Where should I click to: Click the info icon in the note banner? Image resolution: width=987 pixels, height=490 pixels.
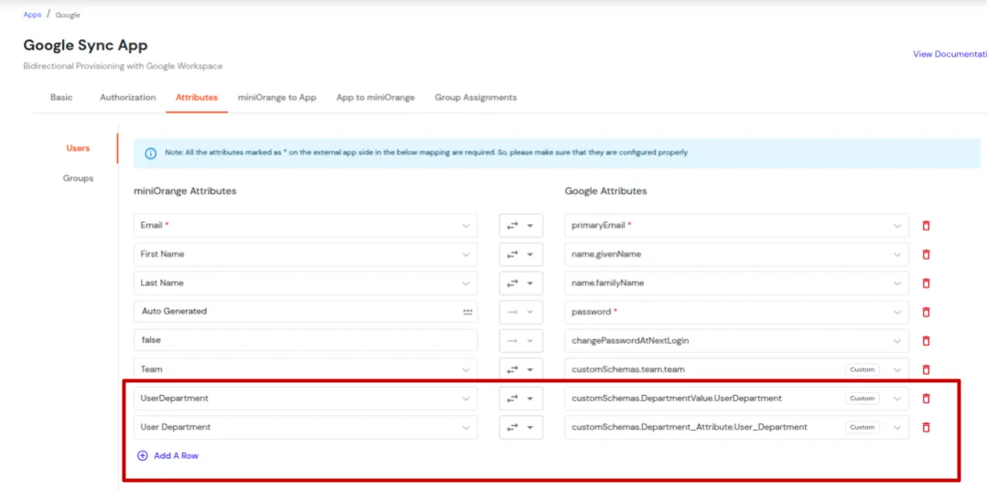150,153
